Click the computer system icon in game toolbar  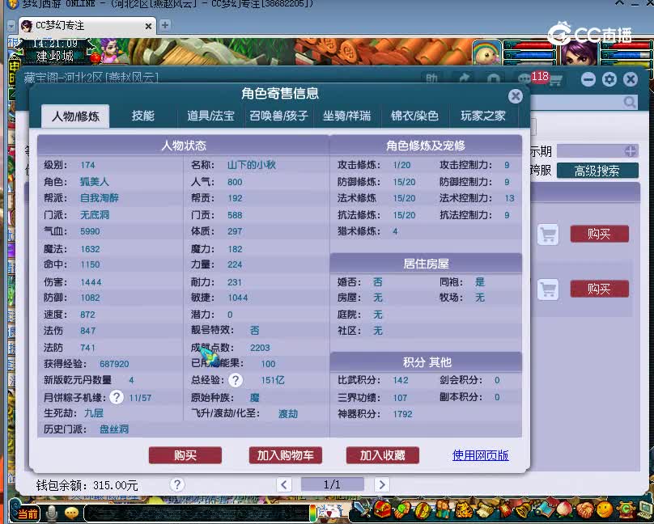click(x=644, y=509)
